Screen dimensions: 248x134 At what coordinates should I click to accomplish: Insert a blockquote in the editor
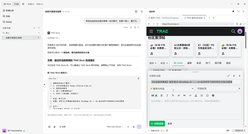click(x=184, y=95)
